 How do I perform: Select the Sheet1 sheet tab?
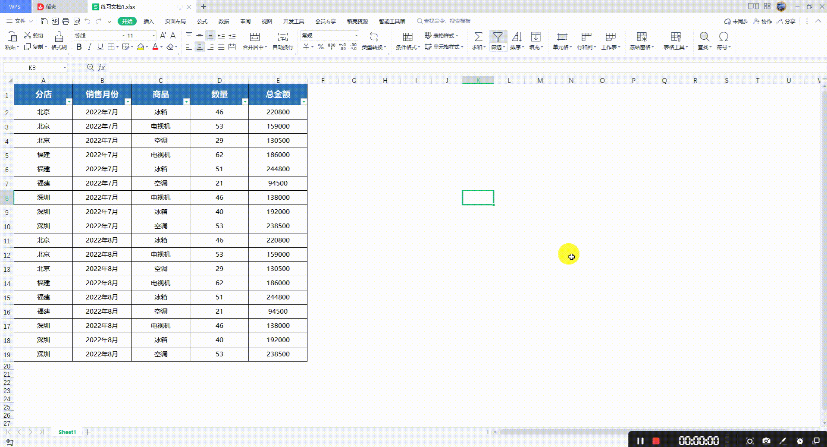coord(67,432)
